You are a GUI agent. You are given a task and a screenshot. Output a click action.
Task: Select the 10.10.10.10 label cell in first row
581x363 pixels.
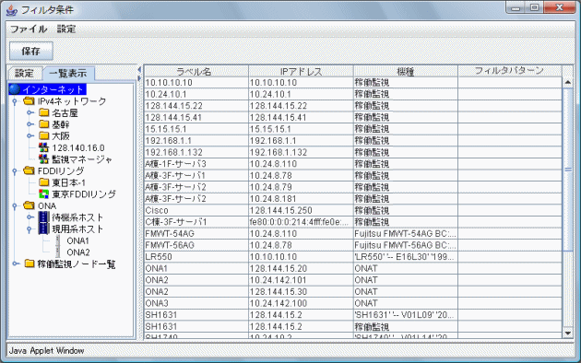[x=196, y=83]
